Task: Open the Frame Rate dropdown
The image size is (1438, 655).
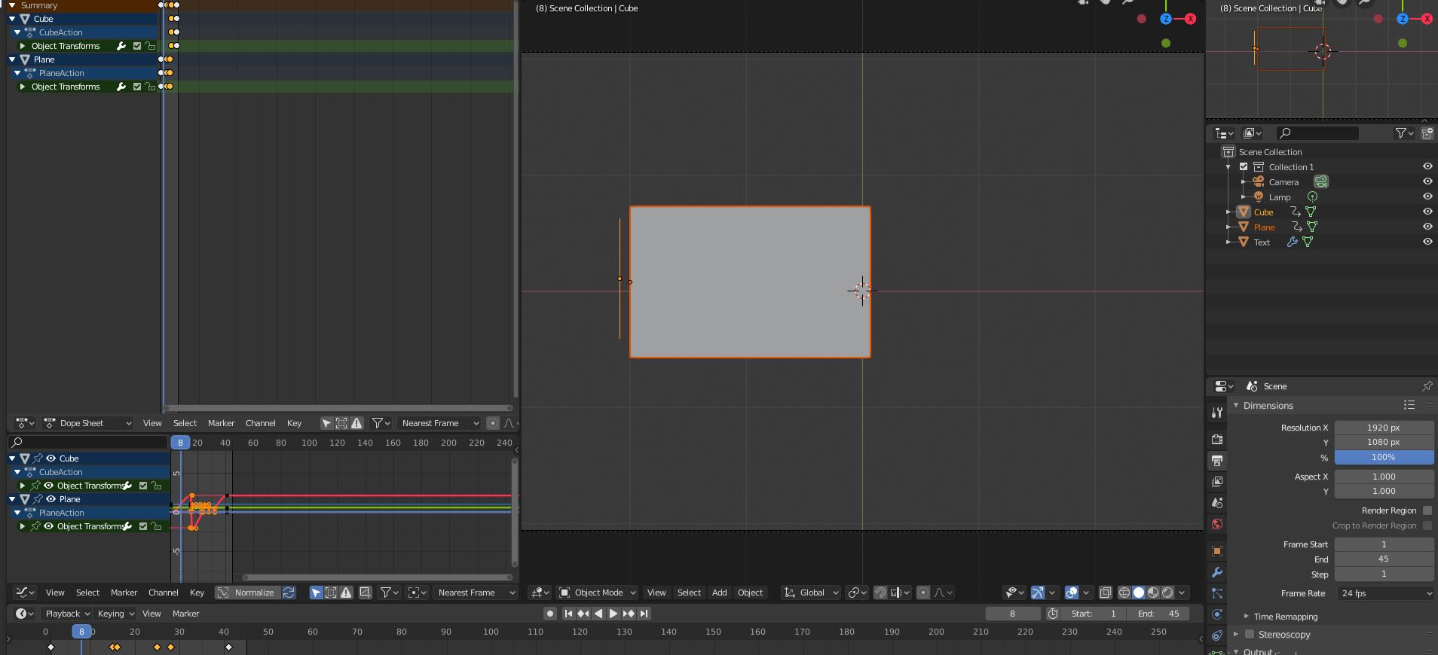Action: coord(1384,593)
